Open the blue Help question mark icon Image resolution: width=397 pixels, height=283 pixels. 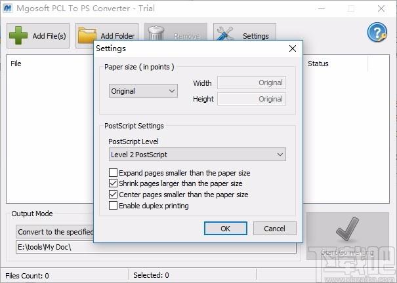click(377, 32)
